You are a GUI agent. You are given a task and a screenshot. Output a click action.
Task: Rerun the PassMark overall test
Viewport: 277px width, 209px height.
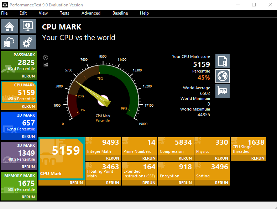pos(19,76)
